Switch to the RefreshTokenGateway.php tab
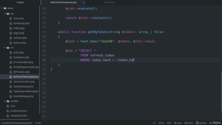This screenshot has width=222, height=125. [x=63, y=2]
